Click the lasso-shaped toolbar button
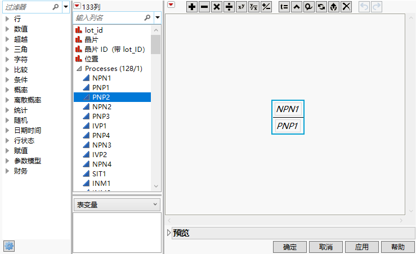416x254 pixels. (309, 7)
